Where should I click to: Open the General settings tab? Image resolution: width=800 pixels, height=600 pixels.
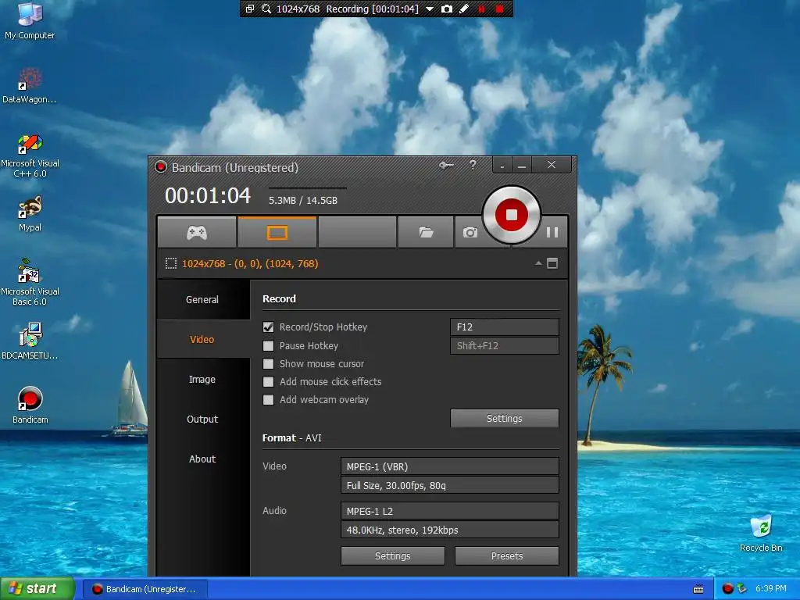(202, 299)
